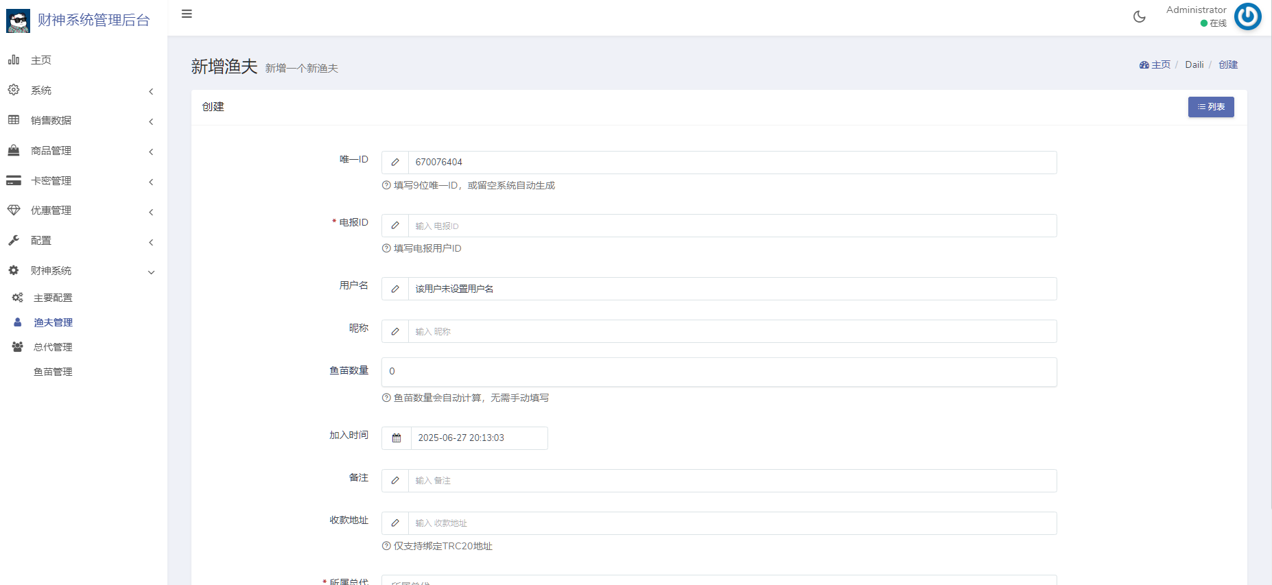The image size is (1272, 585).
Task: Focus the 鱼苗数量 input field
Action: [719, 372]
